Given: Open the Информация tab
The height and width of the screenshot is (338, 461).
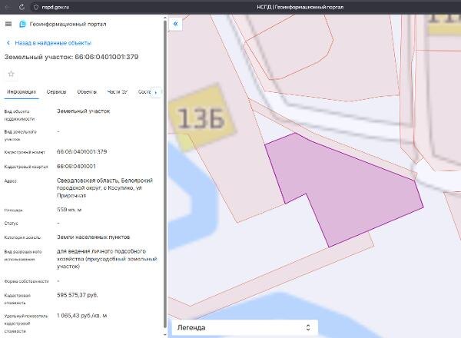Looking at the screenshot, I should coord(22,92).
